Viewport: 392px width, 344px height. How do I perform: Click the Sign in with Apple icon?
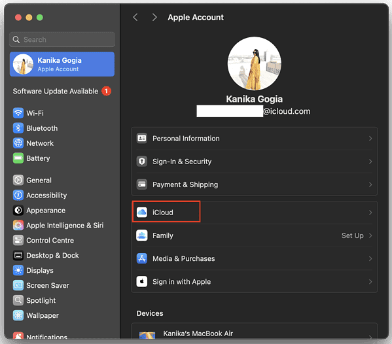pyautogui.click(x=142, y=282)
